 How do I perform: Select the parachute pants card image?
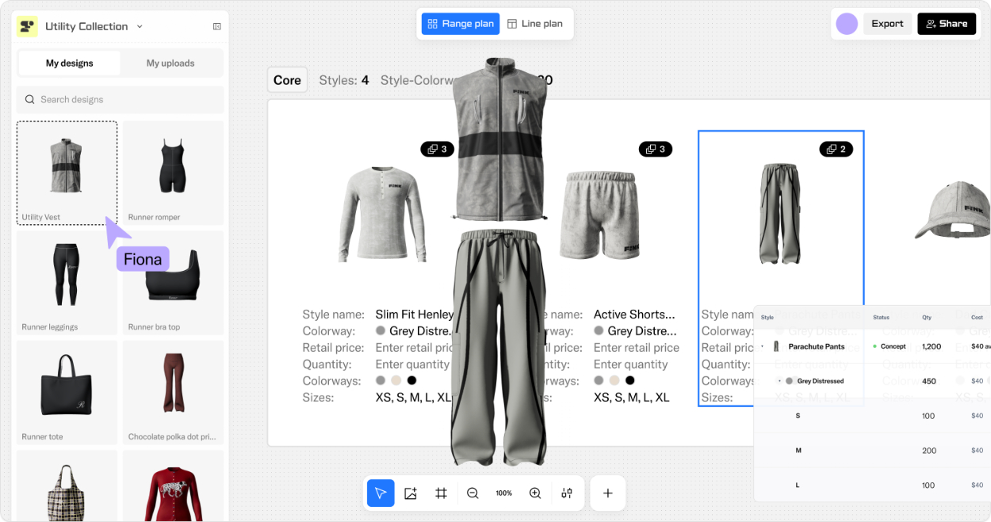click(x=781, y=214)
